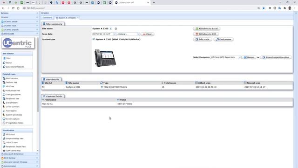Expand the Sentinel section
Screen dimensions: 298x168
20,158
